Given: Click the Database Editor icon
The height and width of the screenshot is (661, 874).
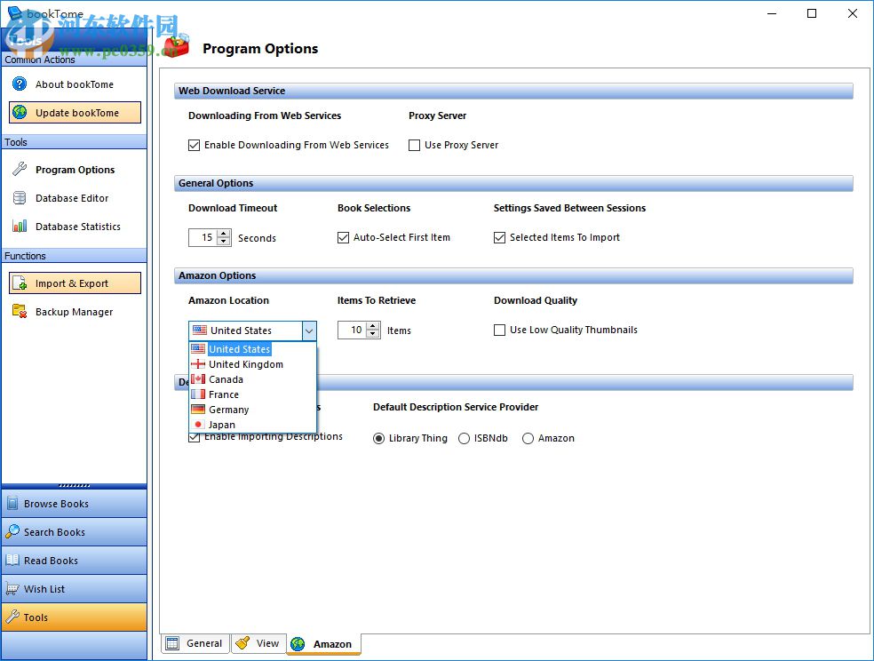Looking at the screenshot, I should tap(20, 198).
